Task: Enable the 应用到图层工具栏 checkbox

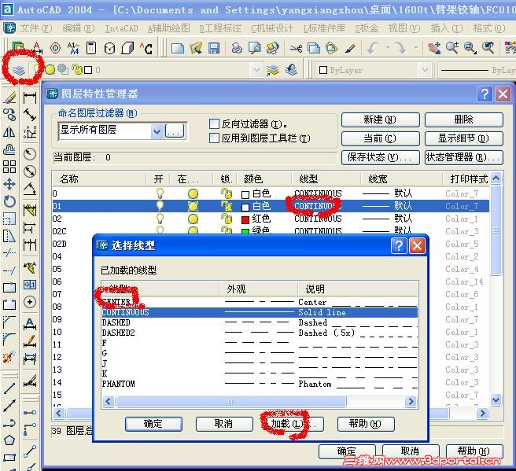Action: (214, 138)
